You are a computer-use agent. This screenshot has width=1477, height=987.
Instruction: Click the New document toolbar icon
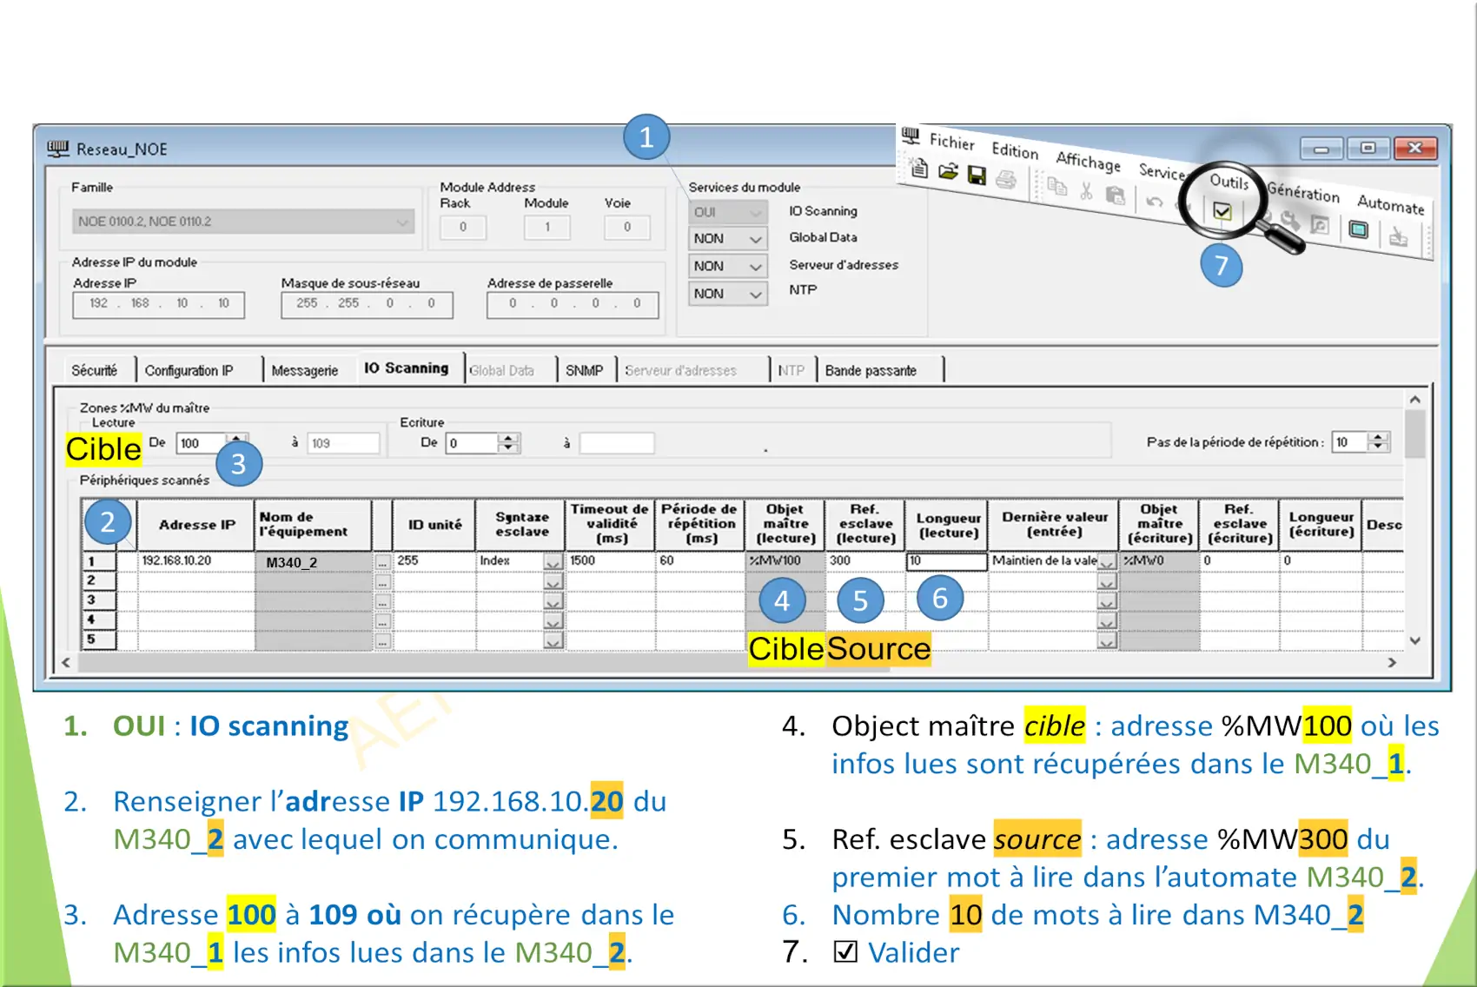pyautogui.click(x=918, y=168)
